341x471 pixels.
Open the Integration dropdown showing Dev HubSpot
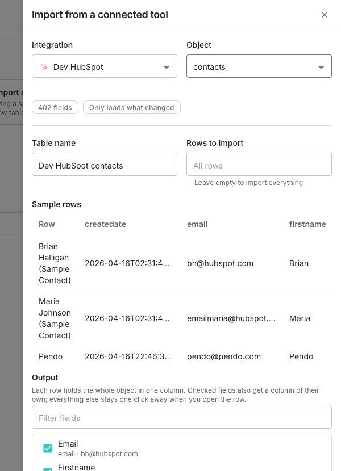point(105,66)
